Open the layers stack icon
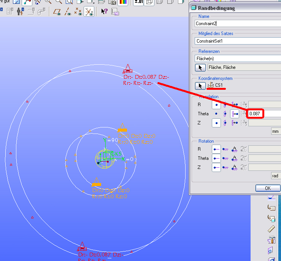 [102, 2]
